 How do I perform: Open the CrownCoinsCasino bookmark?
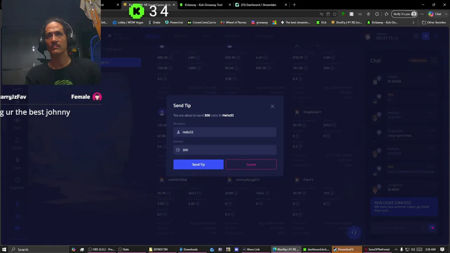(x=202, y=22)
